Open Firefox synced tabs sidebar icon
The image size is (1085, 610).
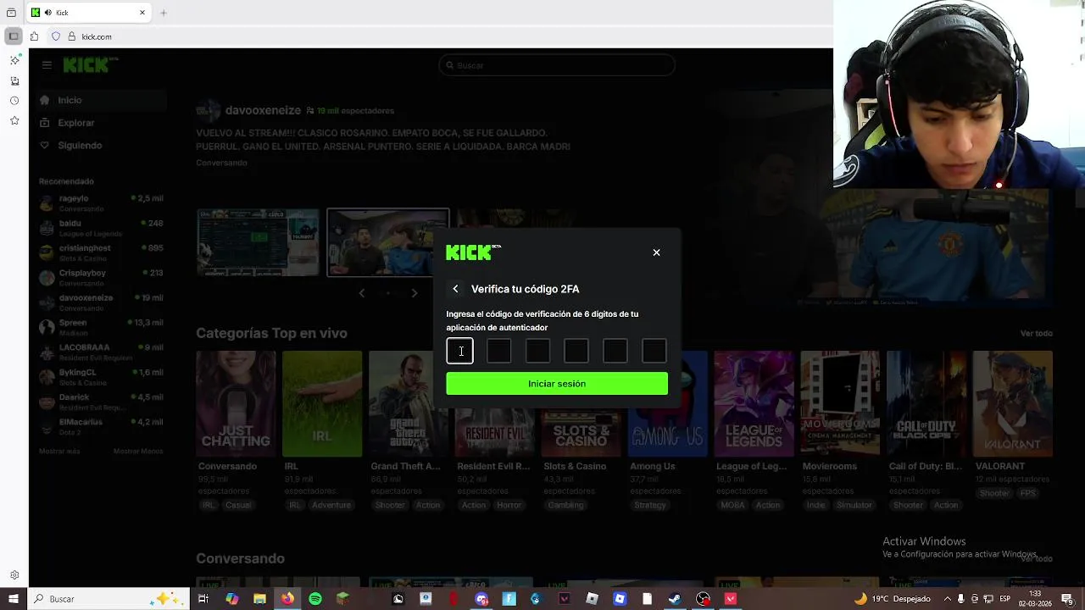pos(14,80)
